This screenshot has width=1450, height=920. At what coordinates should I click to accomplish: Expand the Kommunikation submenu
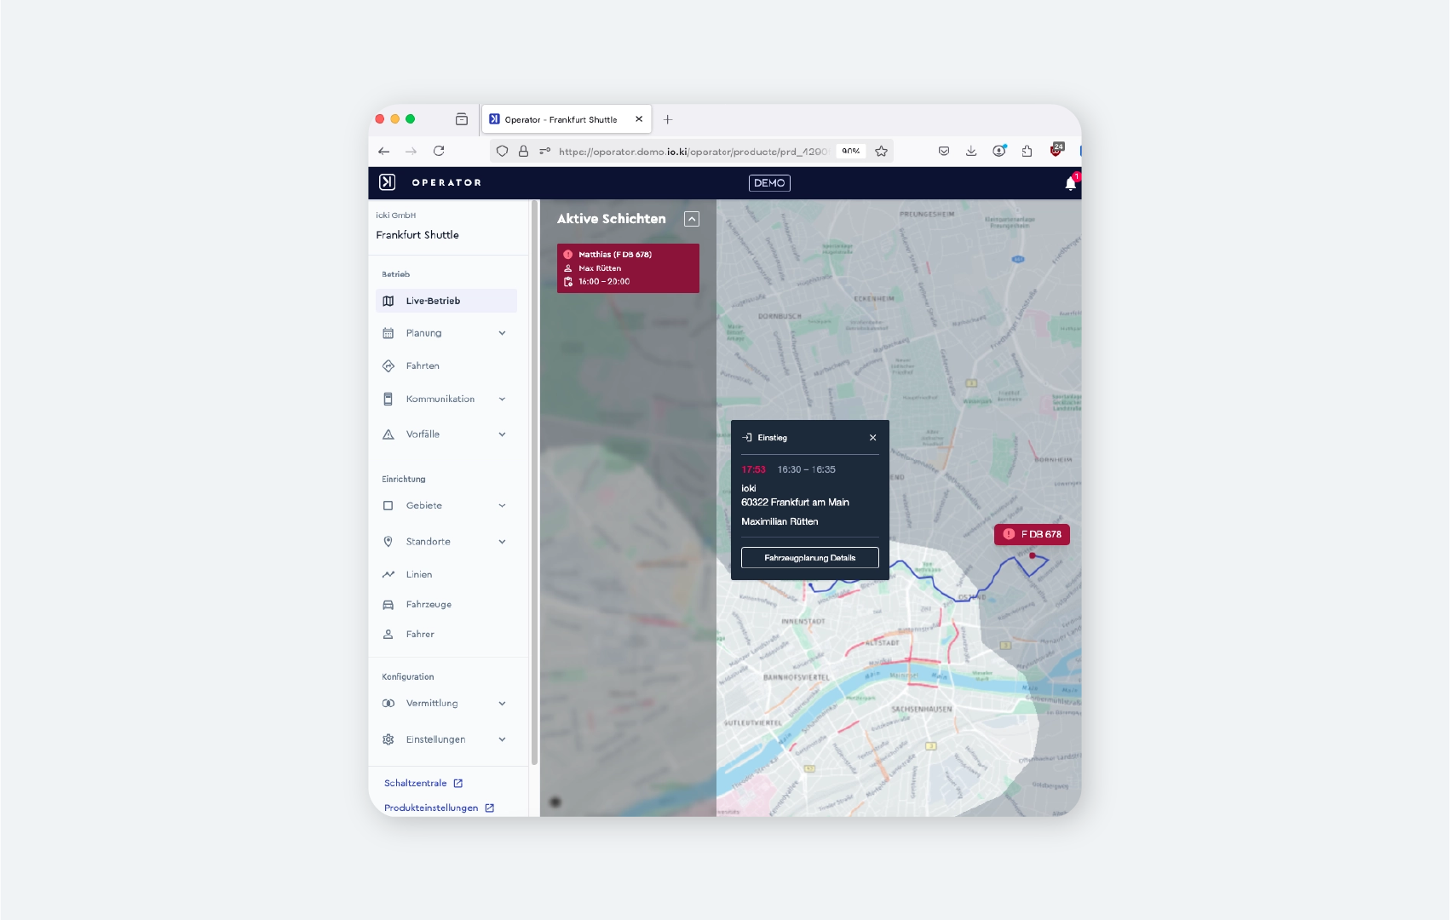click(502, 400)
